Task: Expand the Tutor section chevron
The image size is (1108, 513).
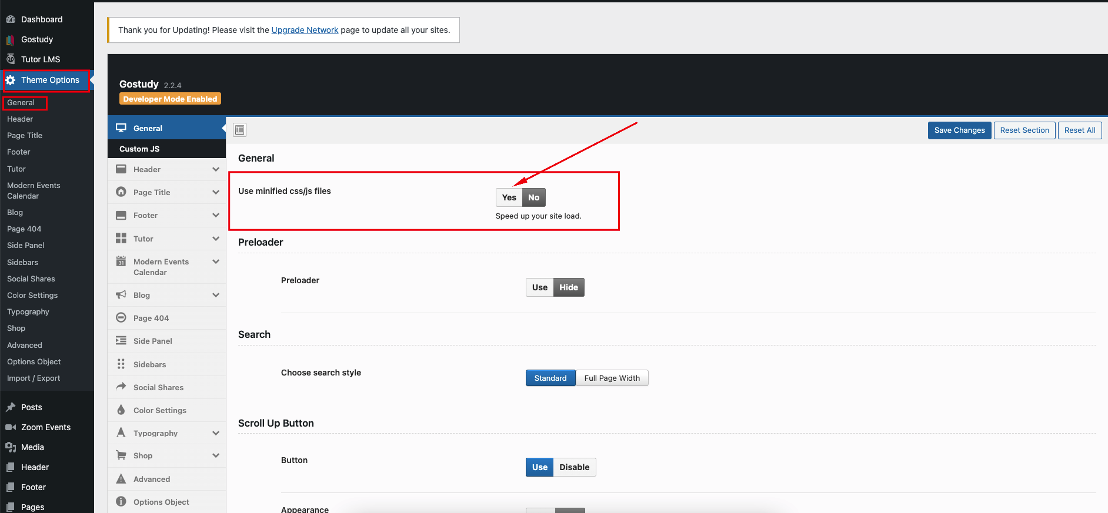Action: (216, 238)
